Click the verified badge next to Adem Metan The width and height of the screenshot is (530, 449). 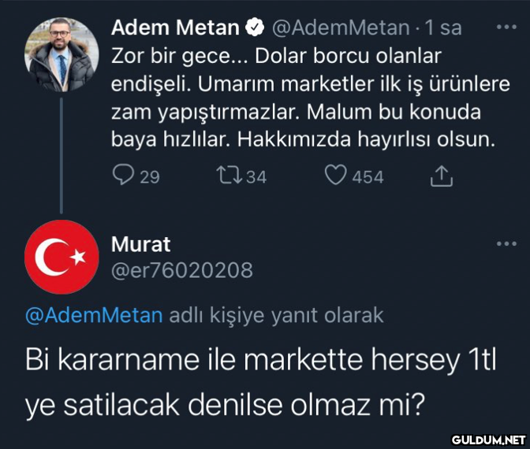click(256, 28)
